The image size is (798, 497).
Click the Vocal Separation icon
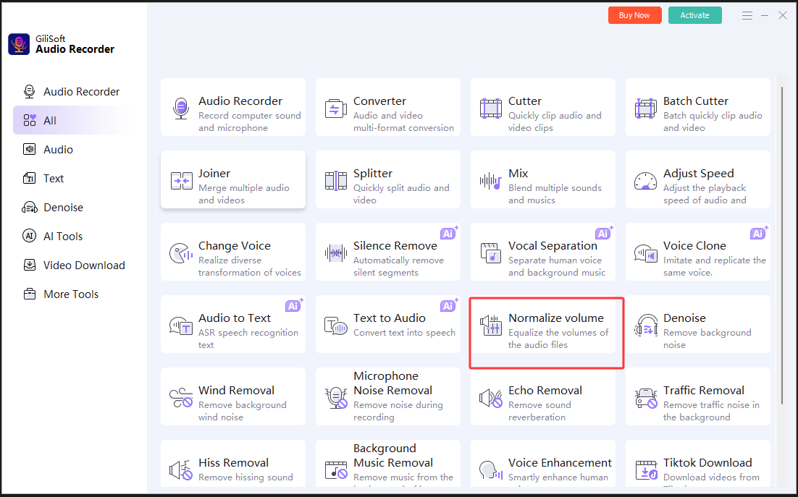click(491, 253)
